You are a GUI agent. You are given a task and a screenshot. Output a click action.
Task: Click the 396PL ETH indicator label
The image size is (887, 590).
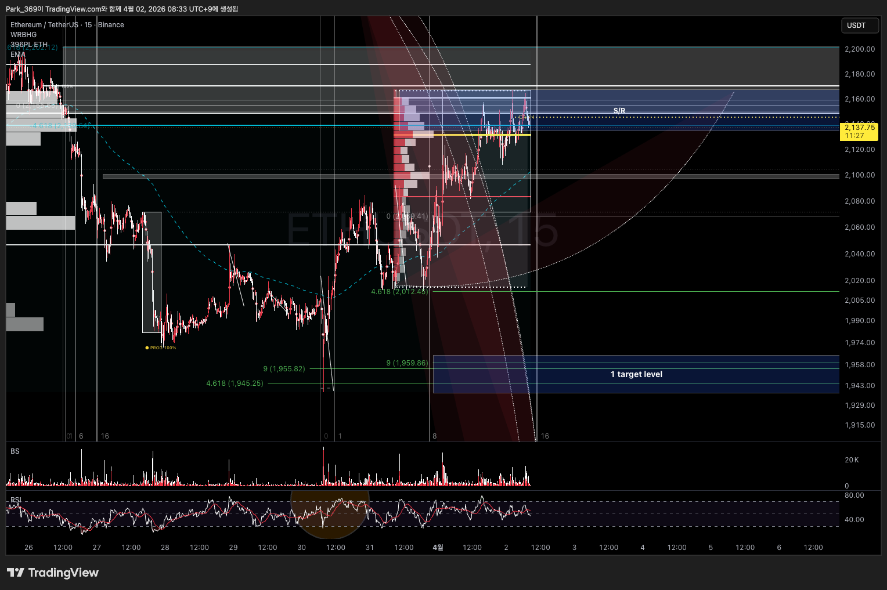(x=29, y=45)
